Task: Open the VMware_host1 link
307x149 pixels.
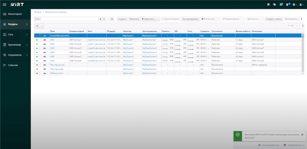Action: pos(57,73)
